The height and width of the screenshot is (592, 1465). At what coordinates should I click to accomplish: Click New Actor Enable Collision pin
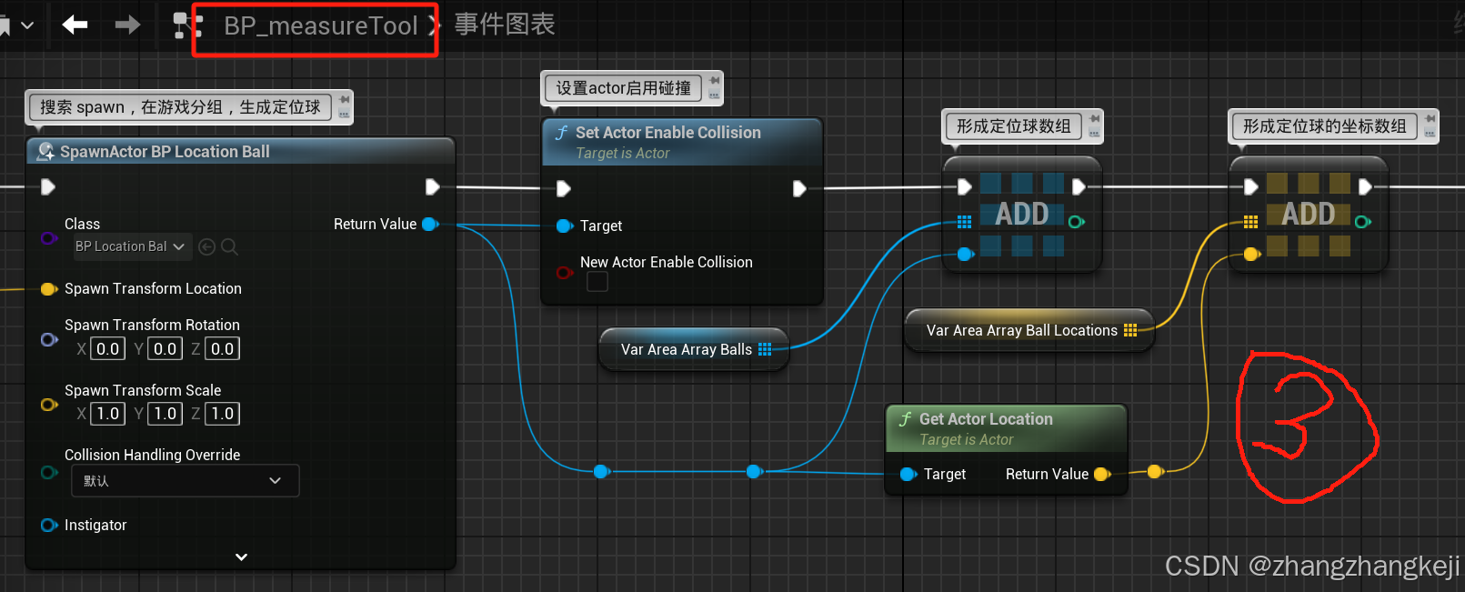(x=565, y=272)
